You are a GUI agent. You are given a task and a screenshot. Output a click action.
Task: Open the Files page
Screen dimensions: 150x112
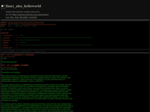pos(12,17)
